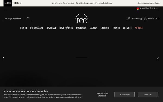This screenshot has height=102, width=163.
Task: Go to previous slide arrow
Action: pyautogui.click(x=4, y=58)
